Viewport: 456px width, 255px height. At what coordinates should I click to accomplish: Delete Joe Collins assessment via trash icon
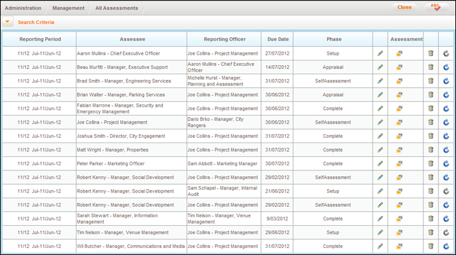point(431,122)
